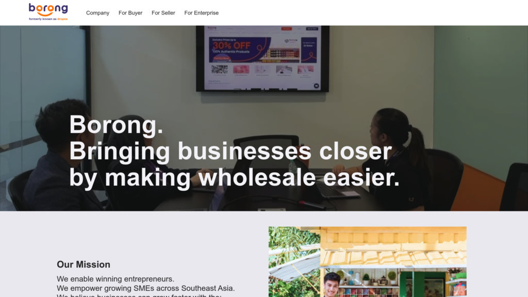Open the yellow storefront photo
The width and height of the screenshot is (528, 297).
click(x=367, y=261)
